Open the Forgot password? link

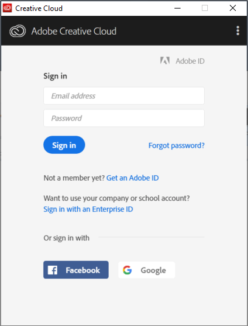pyautogui.click(x=176, y=145)
